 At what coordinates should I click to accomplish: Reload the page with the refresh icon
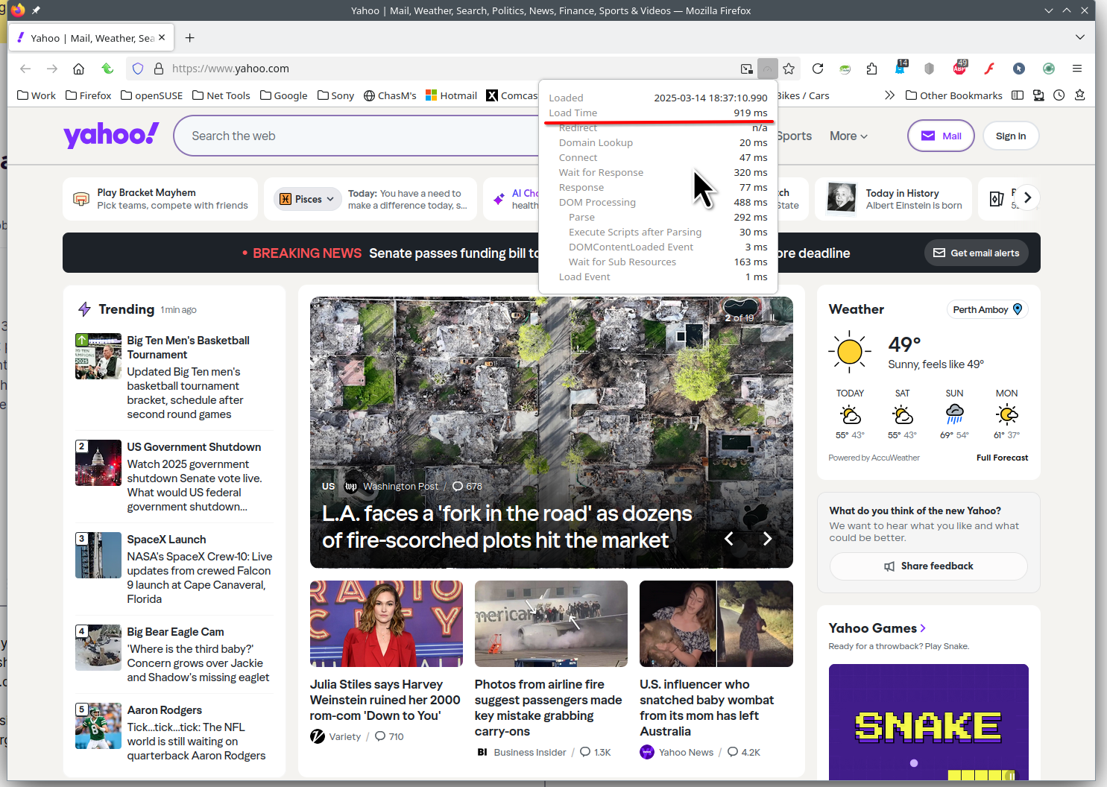pos(818,69)
